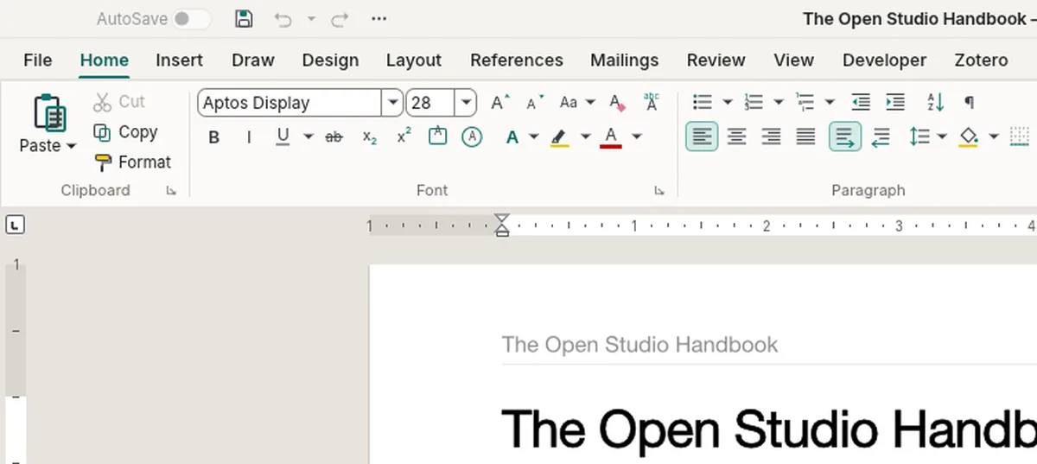Image resolution: width=1037 pixels, height=464 pixels.
Task: Click the phonetic guide icon
Action: coord(652,102)
